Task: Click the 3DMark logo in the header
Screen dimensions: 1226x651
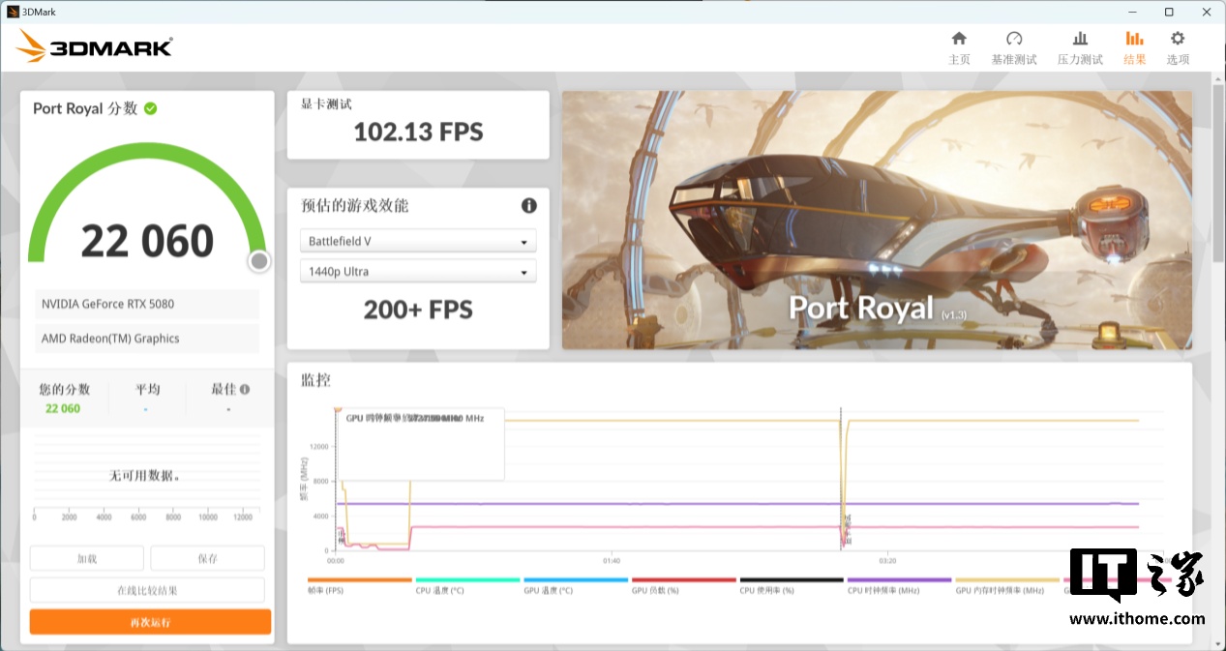Action: tap(95, 45)
